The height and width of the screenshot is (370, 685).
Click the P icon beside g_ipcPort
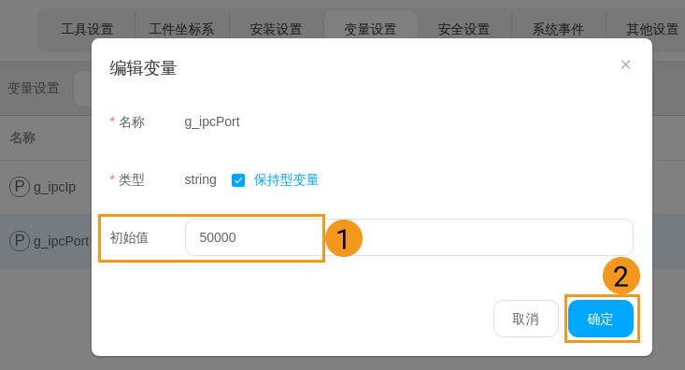point(20,241)
